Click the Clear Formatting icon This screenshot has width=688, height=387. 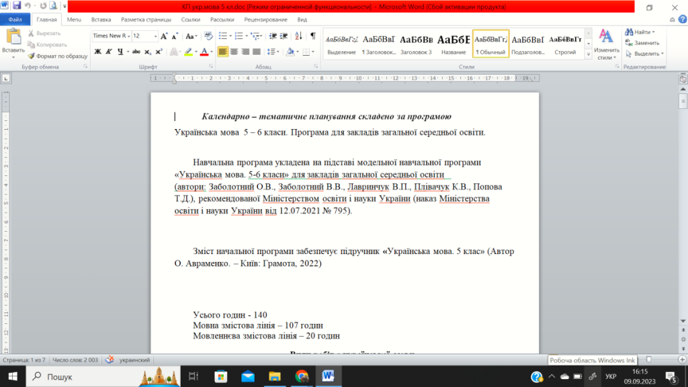coord(208,36)
